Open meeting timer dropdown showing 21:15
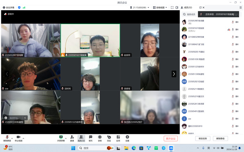Image resolution: width=244 pixels, height=152 pixels. click(x=140, y=7)
